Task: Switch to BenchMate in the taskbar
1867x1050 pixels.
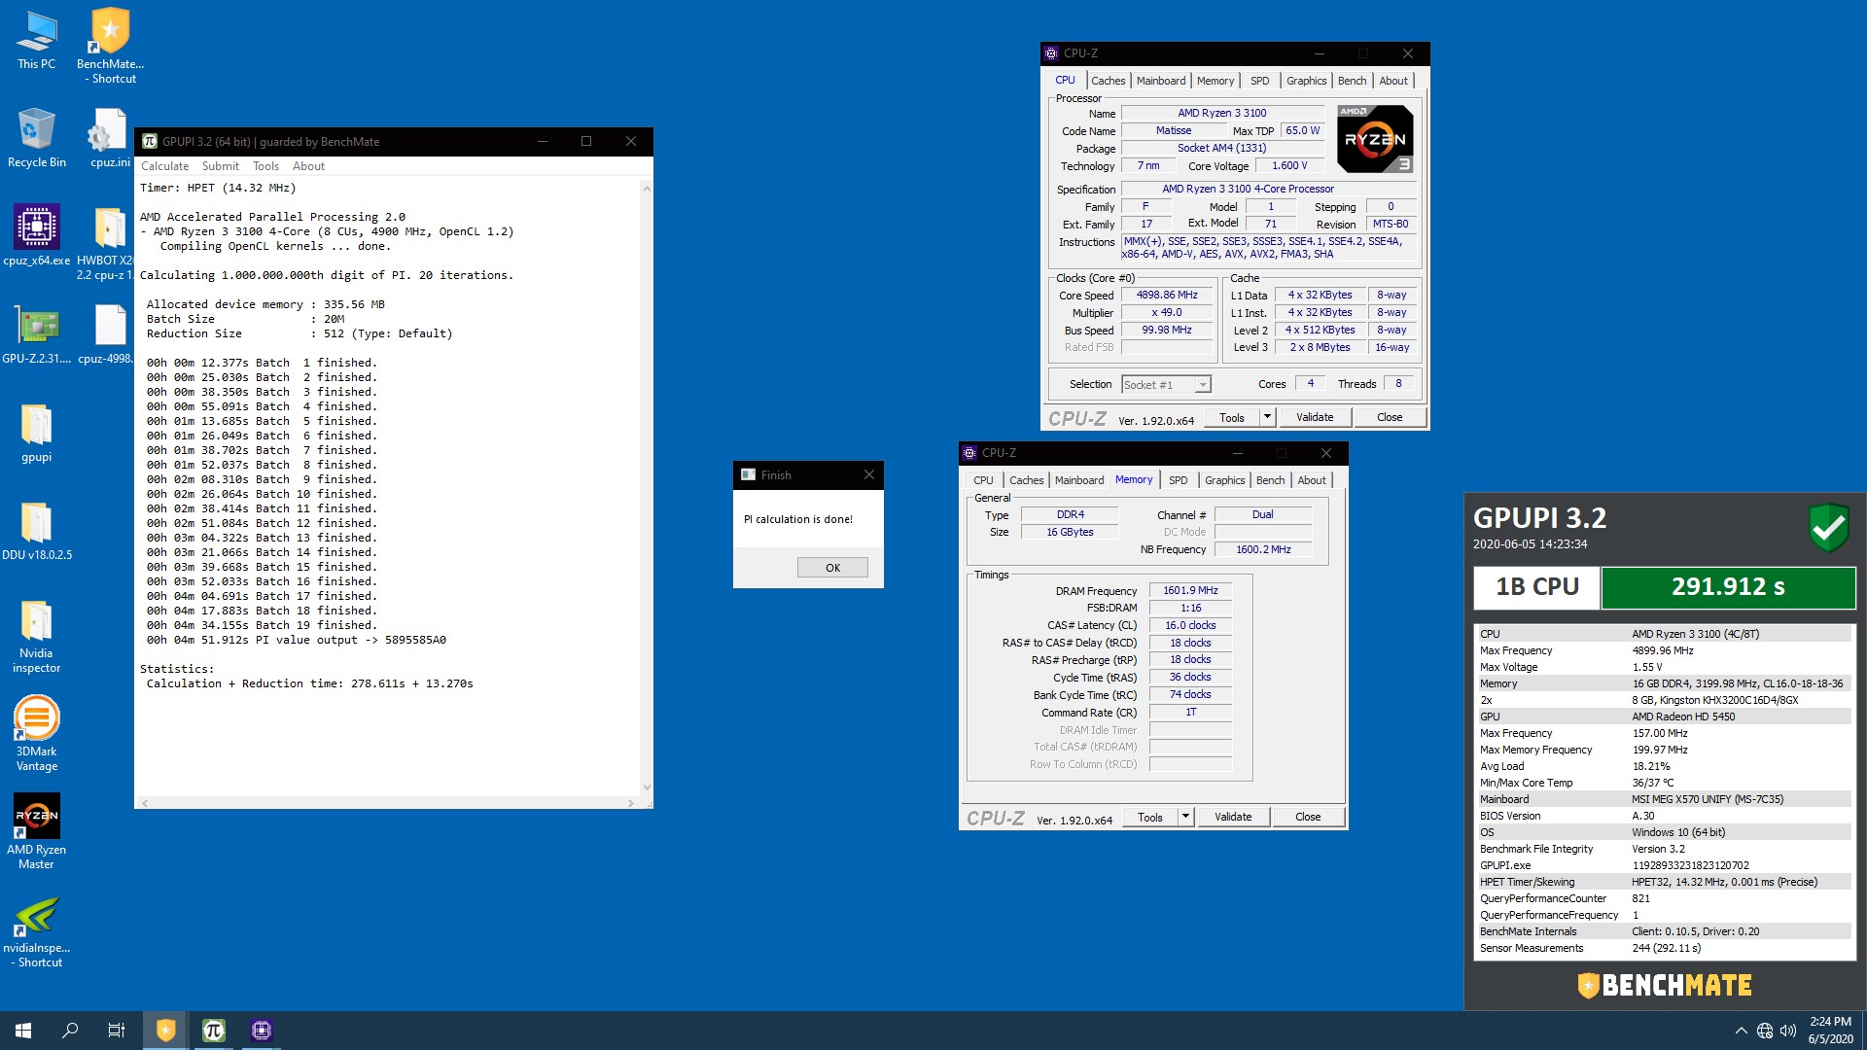Action: [x=166, y=1031]
